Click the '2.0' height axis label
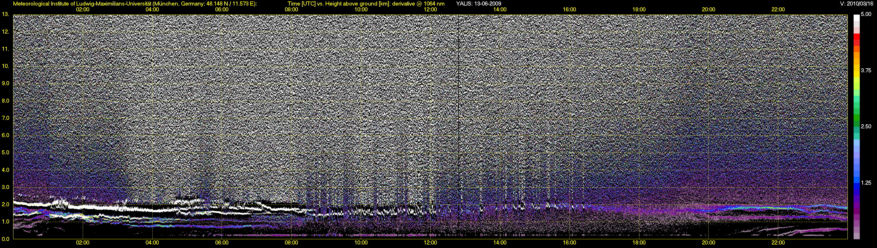Screen dimensions: 877x248 pos(6,204)
